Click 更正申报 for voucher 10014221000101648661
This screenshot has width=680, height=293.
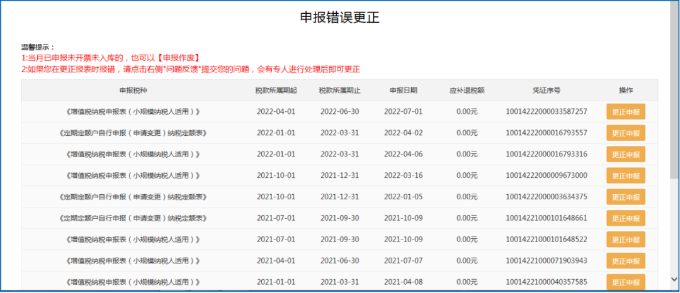click(x=625, y=218)
